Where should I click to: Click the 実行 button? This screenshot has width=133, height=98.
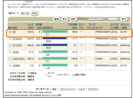tap(124, 19)
